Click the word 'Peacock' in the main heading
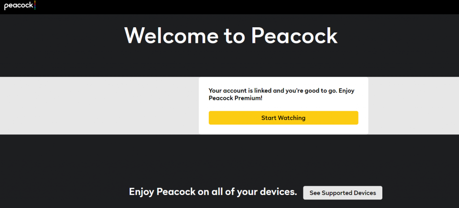The image size is (459, 208). pos(294,36)
